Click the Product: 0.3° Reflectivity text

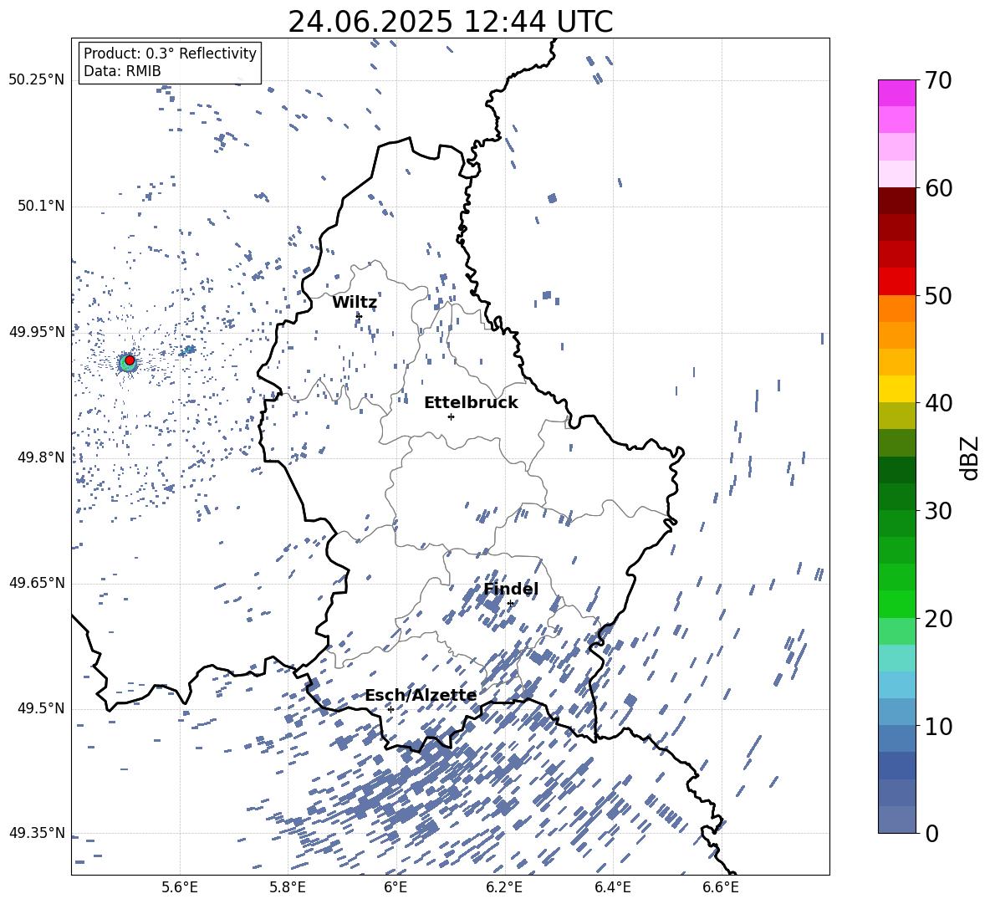coord(170,54)
